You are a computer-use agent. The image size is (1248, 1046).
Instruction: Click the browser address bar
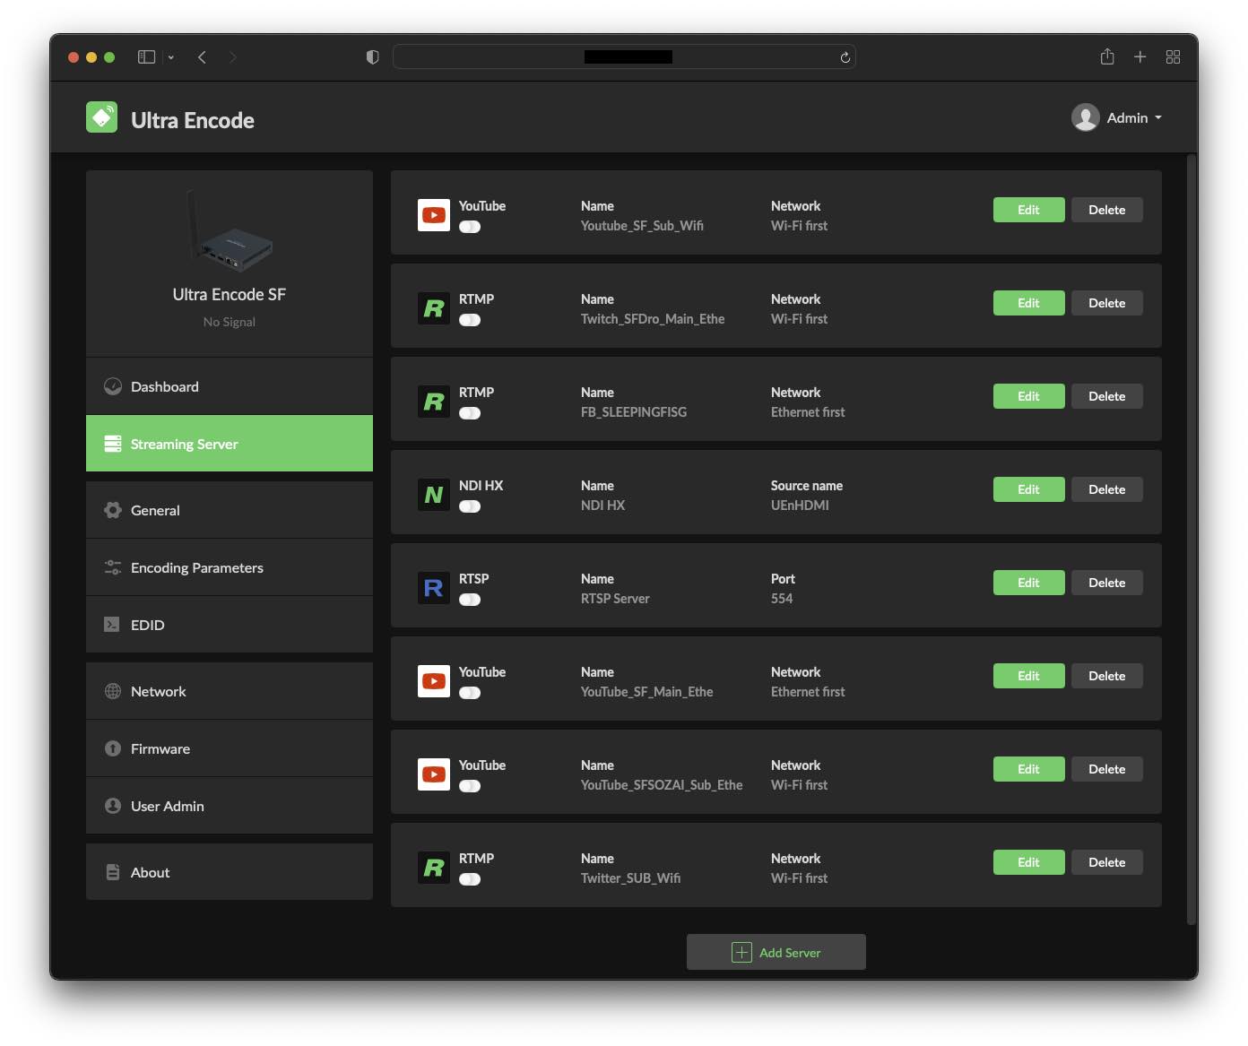(624, 56)
